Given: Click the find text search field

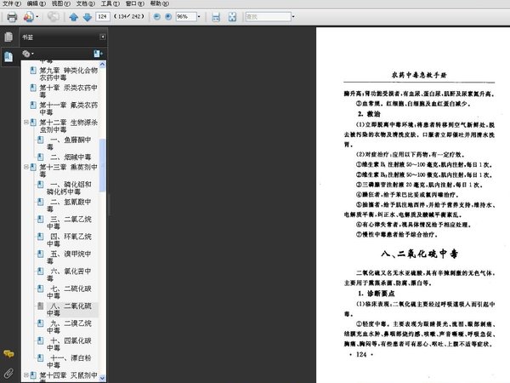Looking at the screenshot, I should 268,17.
